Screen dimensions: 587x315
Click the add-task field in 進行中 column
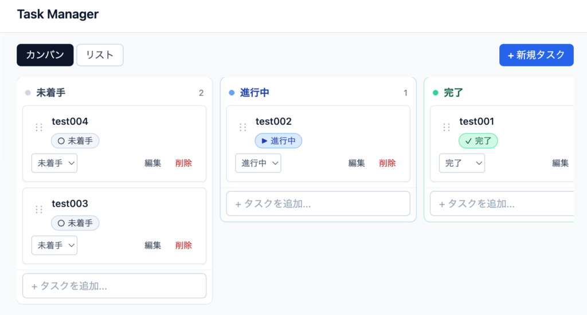[x=318, y=203]
